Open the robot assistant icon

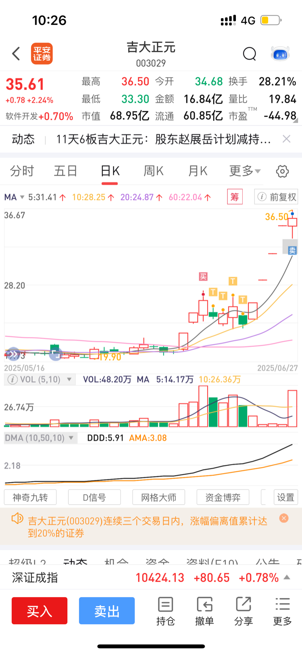click(x=280, y=54)
